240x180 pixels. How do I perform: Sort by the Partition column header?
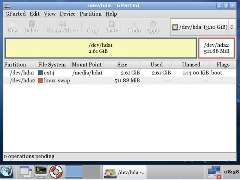[x=20, y=64]
